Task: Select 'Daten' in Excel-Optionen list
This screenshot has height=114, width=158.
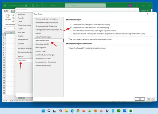Action: click(24, 22)
